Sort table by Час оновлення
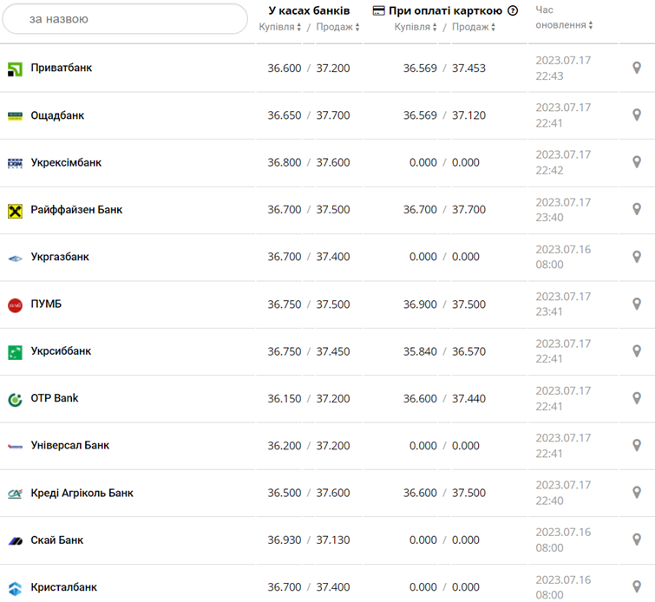655x602 pixels. (564, 25)
